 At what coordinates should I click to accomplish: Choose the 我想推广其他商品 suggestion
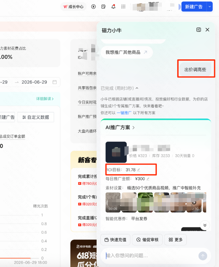coord(126,52)
